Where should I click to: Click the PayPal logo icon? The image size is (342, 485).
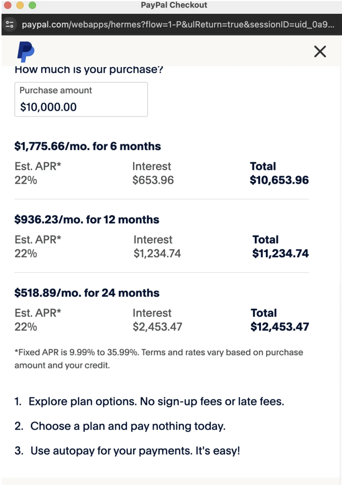[x=26, y=52]
